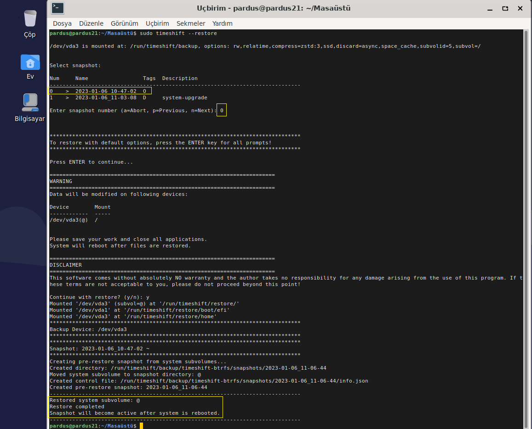Maximize the terminal window
This screenshot has width=532, height=429.
coord(505,8)
